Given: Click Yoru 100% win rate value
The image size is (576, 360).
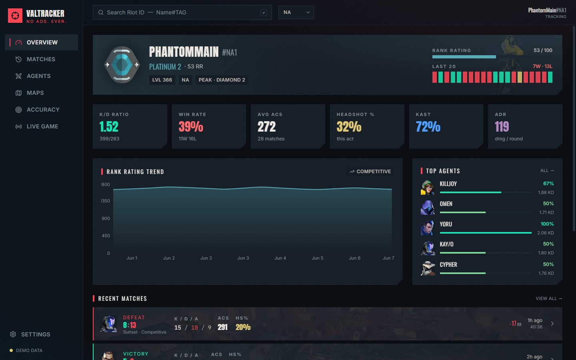Looking at the screenshot, I should click(547, 224).
